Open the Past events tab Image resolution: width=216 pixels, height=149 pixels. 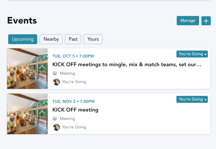point(73,39)
